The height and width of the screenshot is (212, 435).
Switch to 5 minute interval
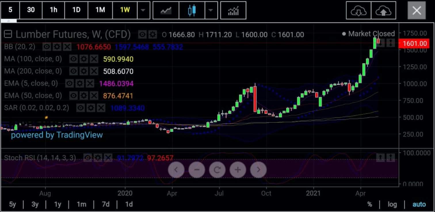click(x=10, y=10)
